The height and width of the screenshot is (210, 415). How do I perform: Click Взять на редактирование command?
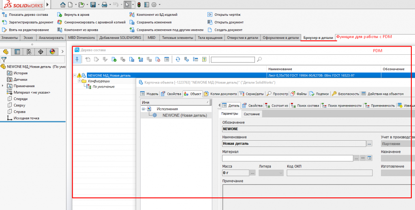(x=26, y=30)
